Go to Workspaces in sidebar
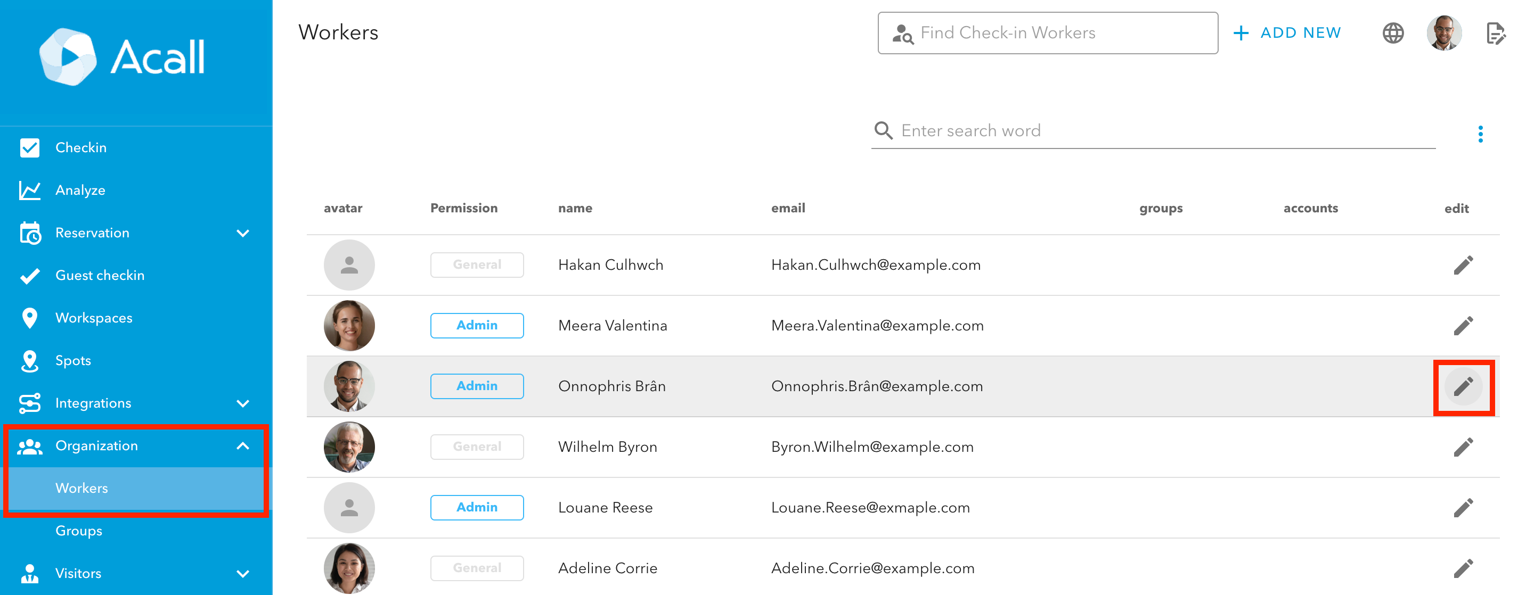Screen dimensions: 1534x595 (x=94, y=318)
